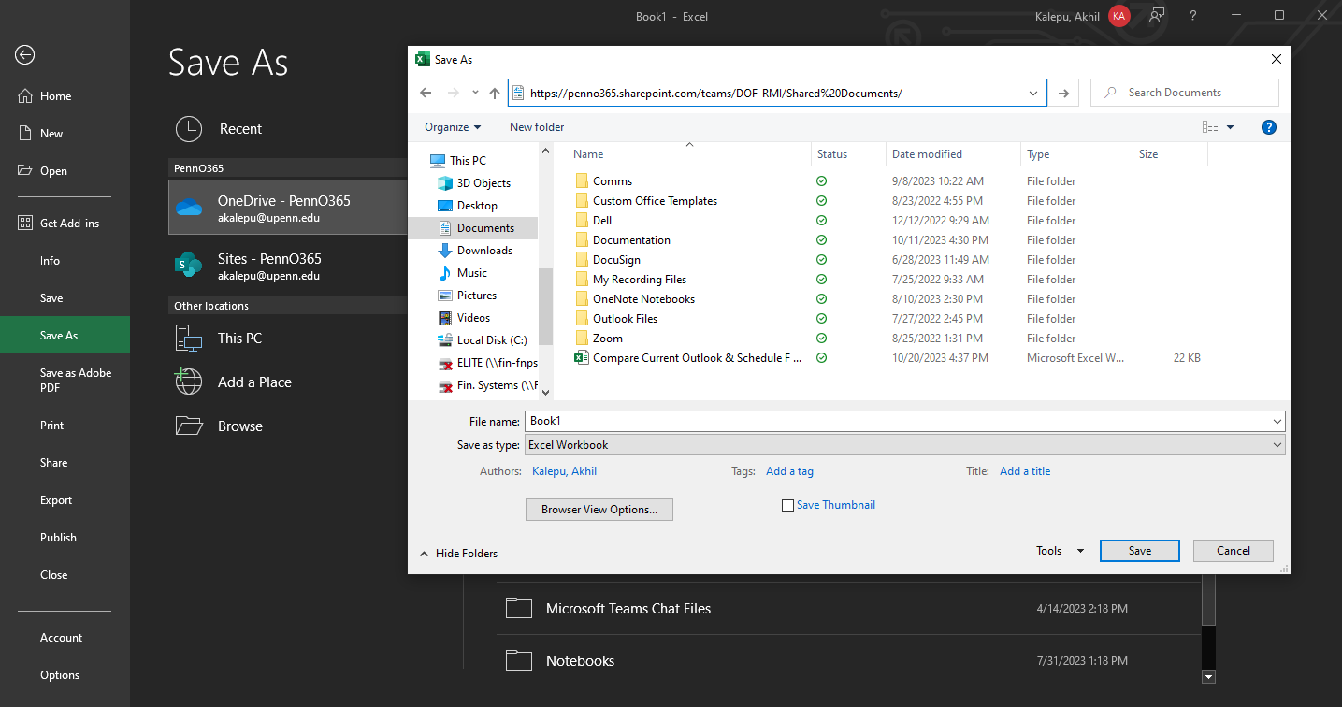The height and width of the screenshot is (707, 1342).
Task: Click the KA account avatar
Action: tap(1119, 16)
